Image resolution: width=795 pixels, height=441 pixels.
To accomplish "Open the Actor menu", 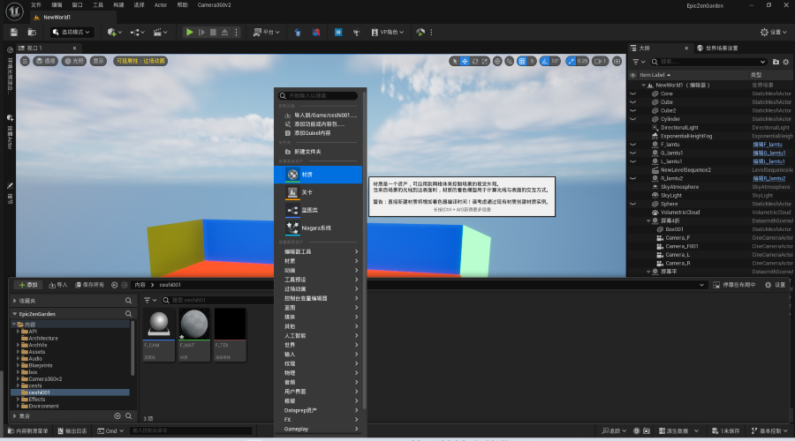I will pyautogui.click(x=161, y=5).
